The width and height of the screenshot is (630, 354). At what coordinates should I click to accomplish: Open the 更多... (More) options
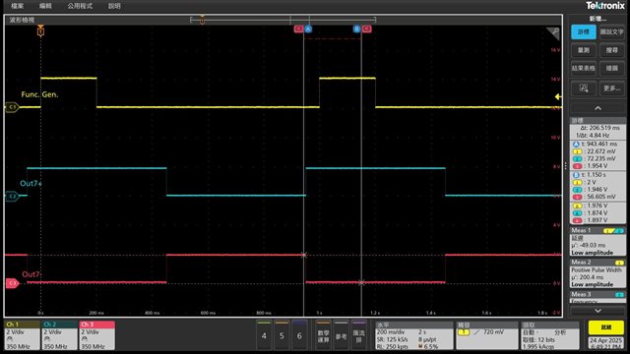pos(612,88)
